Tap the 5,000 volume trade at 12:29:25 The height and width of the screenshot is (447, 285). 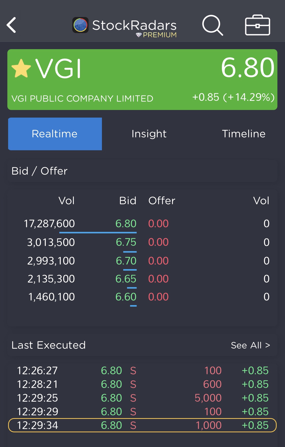(208, 398)
